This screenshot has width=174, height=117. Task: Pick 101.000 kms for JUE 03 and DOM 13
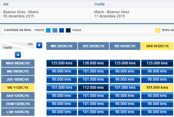pyautogui.click(x=93, y=104)
